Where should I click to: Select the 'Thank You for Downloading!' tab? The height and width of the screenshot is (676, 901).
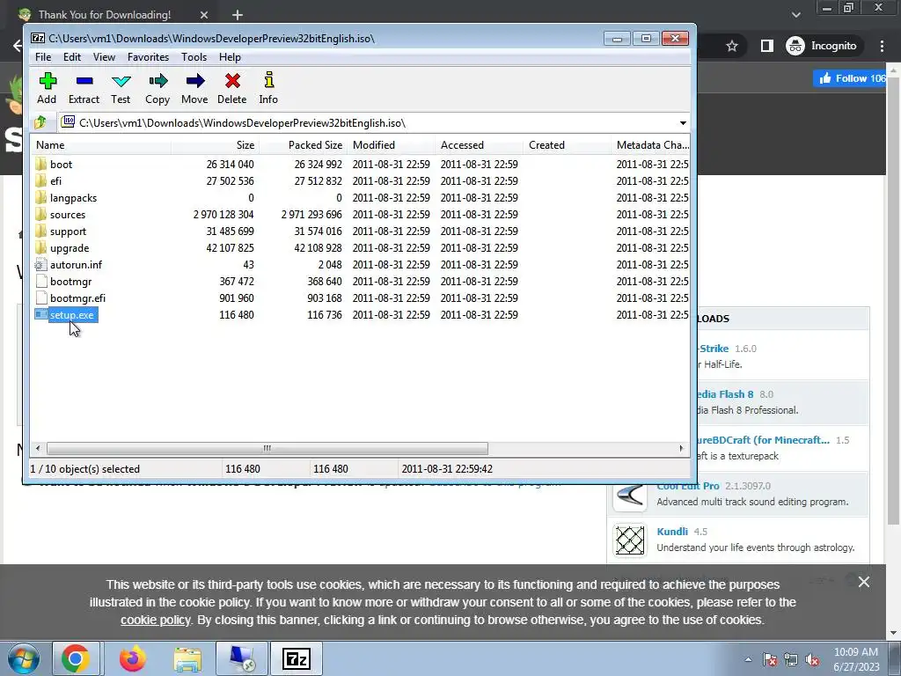coord(105,15)
